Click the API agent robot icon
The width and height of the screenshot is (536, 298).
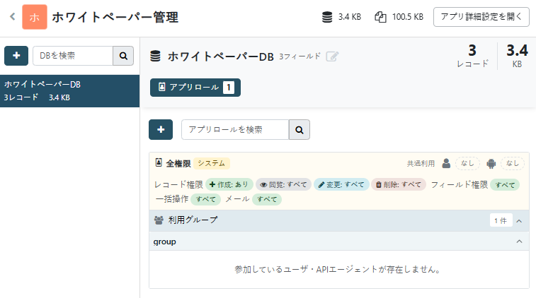click(491, 164)
